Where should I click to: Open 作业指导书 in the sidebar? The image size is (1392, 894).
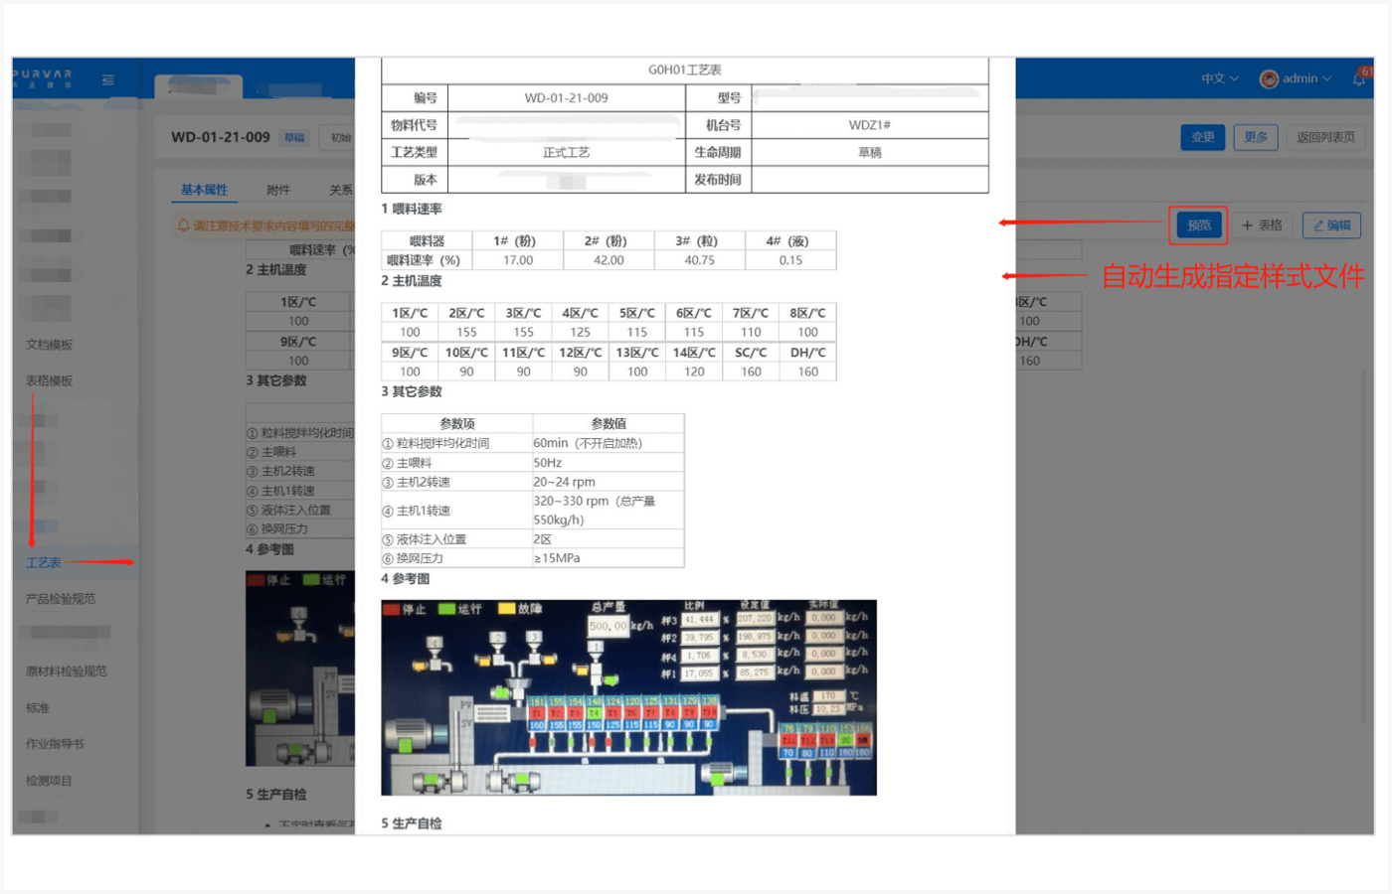click(x=55, y=744)
